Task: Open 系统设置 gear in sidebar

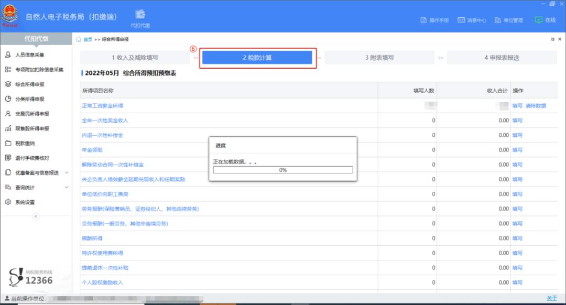Action: [25, 202]
